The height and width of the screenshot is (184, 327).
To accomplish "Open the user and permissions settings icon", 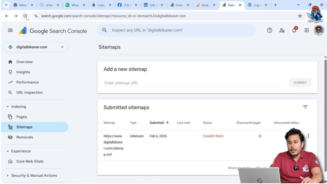I will [282, 30].
